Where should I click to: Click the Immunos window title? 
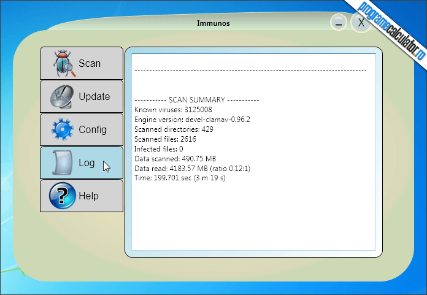click(213, 23)
